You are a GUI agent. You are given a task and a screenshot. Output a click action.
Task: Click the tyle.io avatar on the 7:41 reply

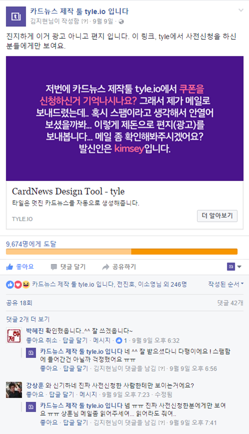point(31,407)
